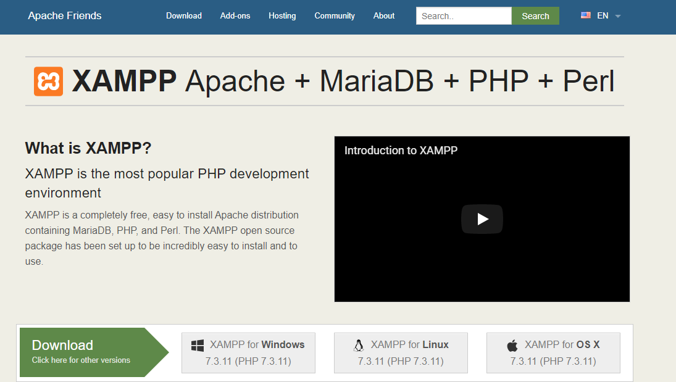Screen dimensions: 676x382
Task: Open the Download menu item
Action: [183, 15]
